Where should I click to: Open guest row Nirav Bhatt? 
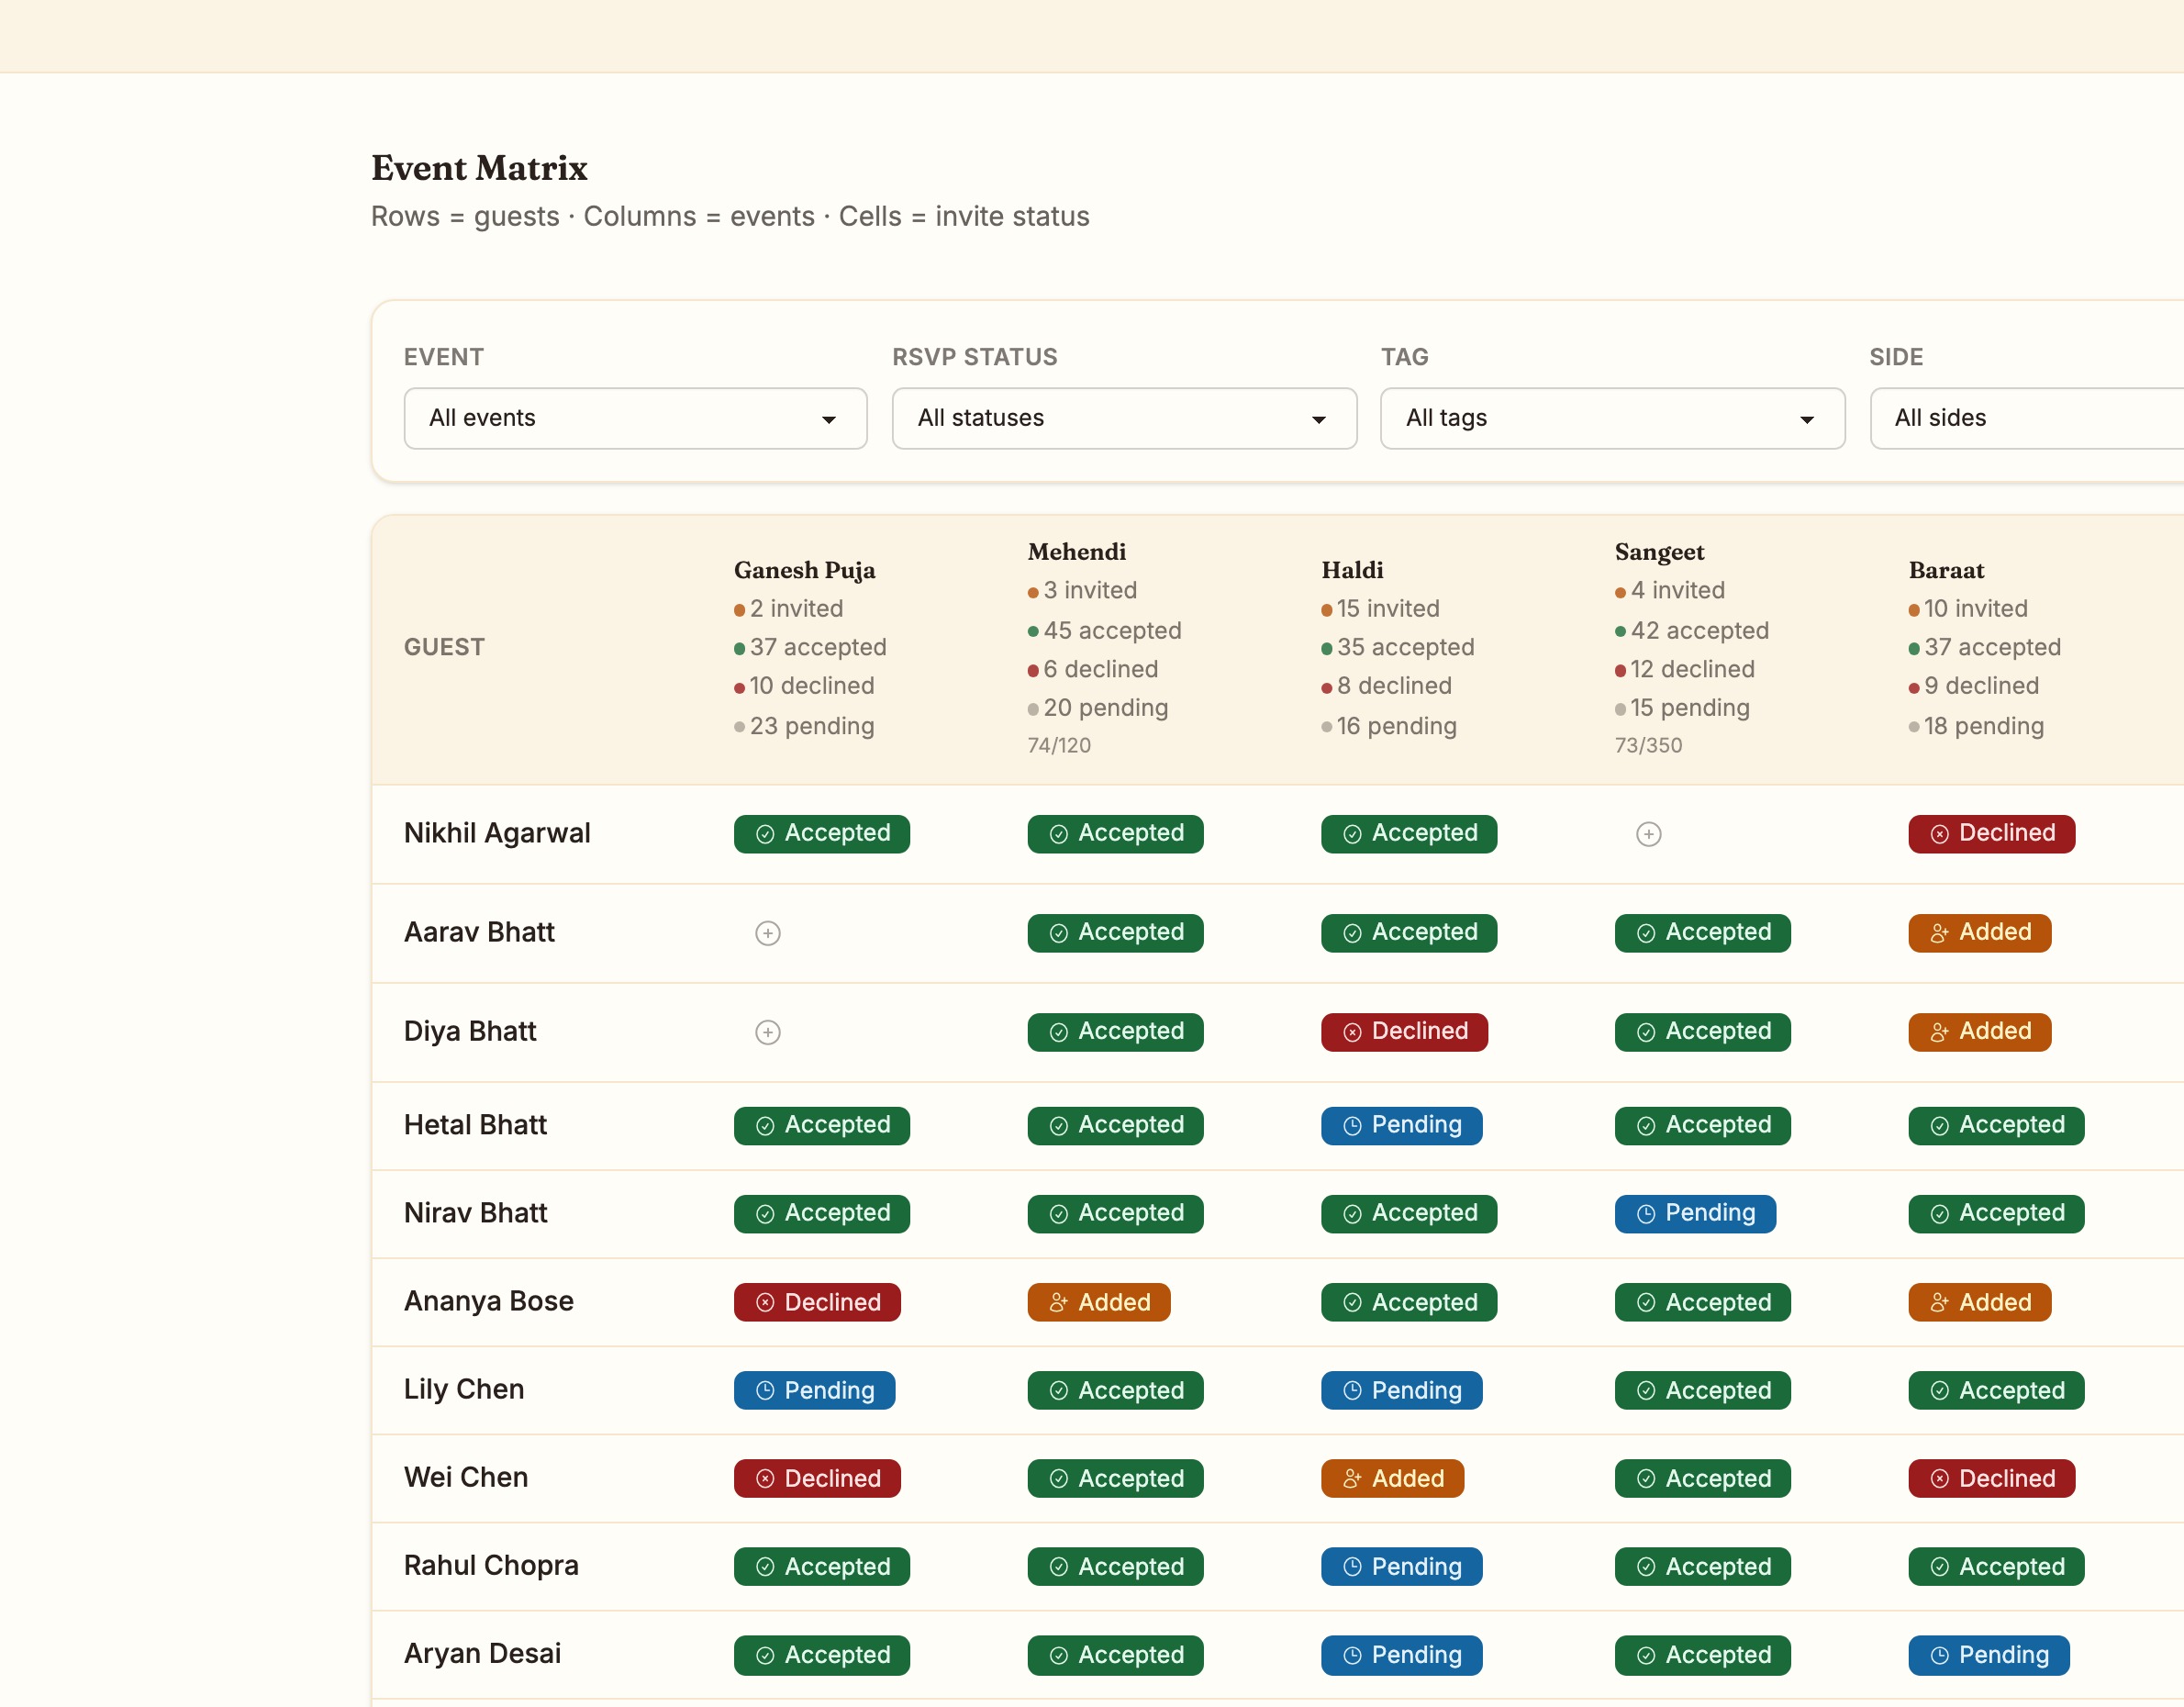pos(475,1213)
